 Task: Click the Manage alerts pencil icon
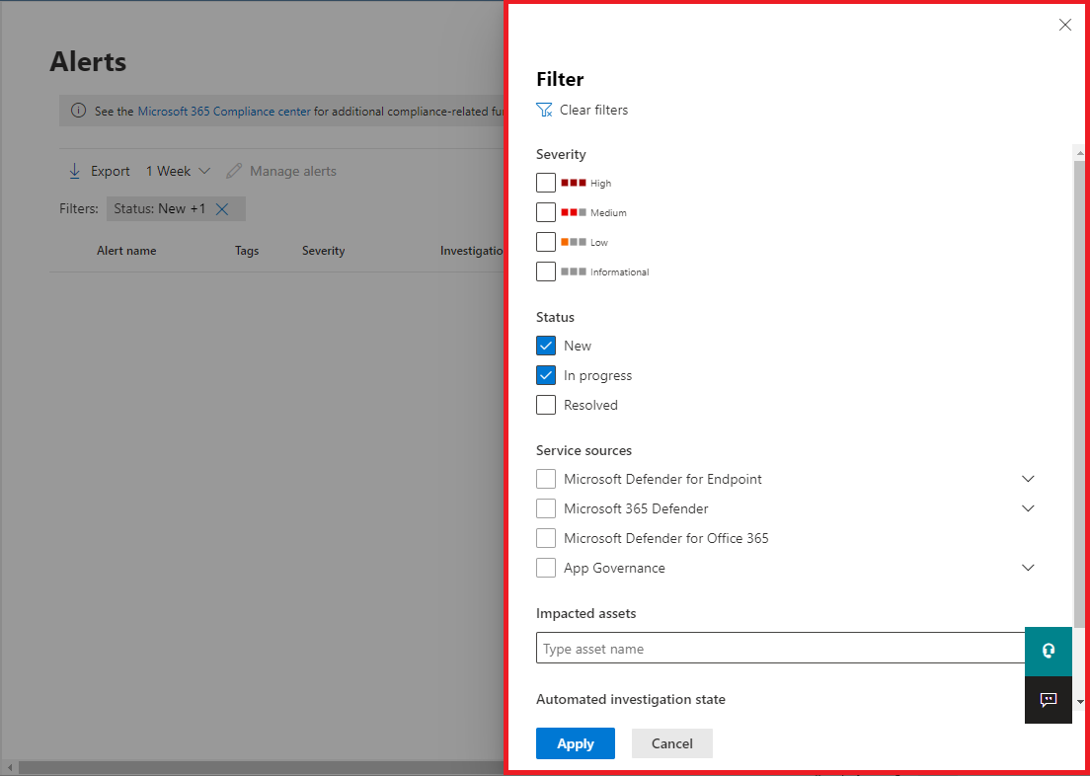point(234,171)
